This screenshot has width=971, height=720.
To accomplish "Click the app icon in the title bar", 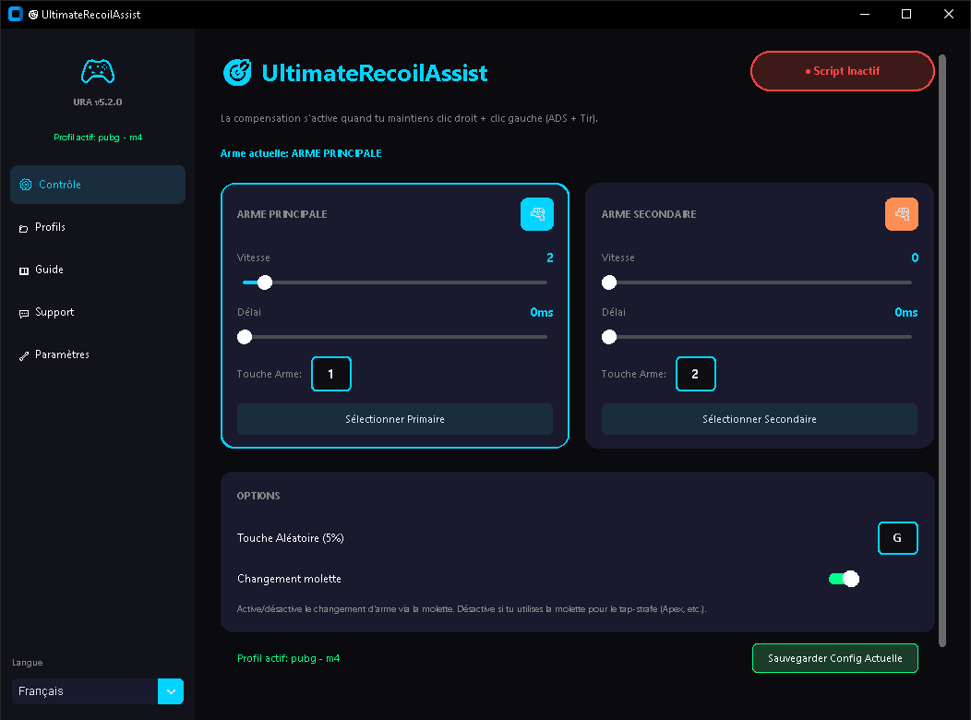I will 16,14.
